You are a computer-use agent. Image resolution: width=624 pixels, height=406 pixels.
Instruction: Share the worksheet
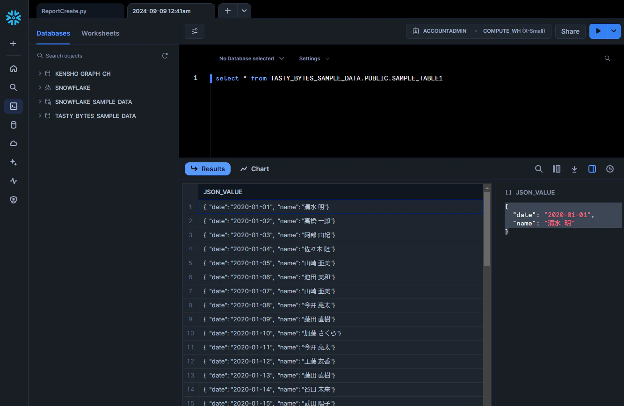point(570,31)
